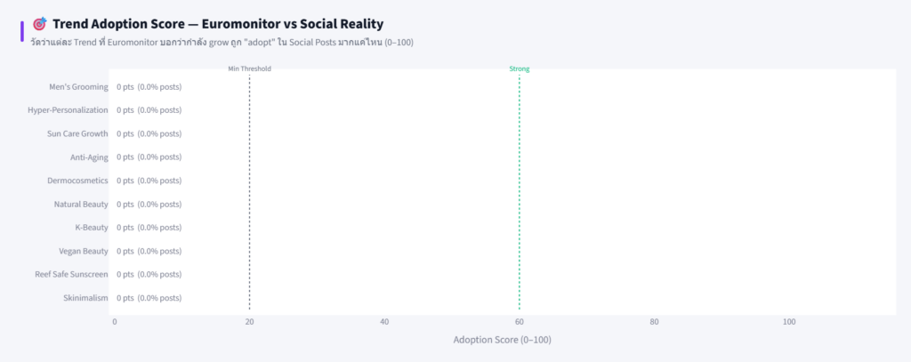Click the 100 tick on the x-axis

[789, 321]
